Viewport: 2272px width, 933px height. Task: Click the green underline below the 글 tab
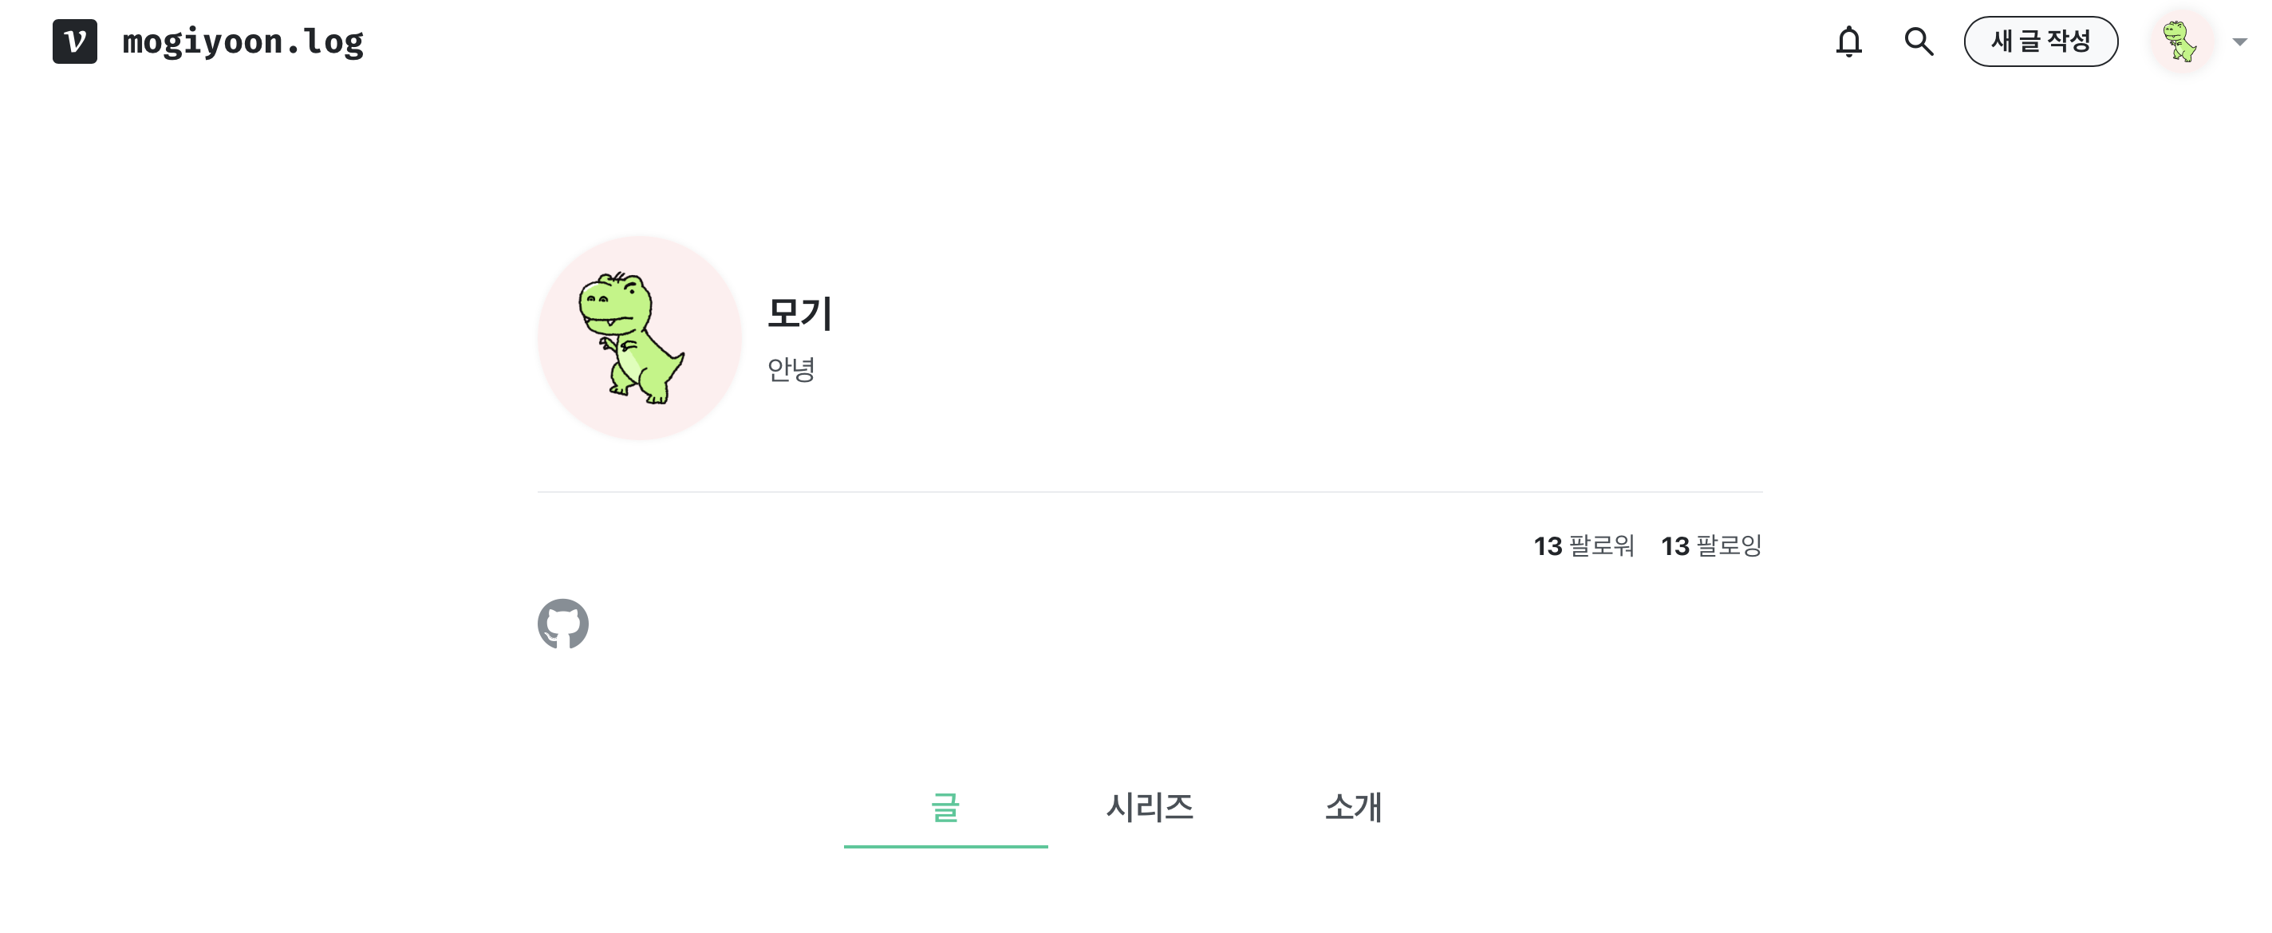click(945, 846)
